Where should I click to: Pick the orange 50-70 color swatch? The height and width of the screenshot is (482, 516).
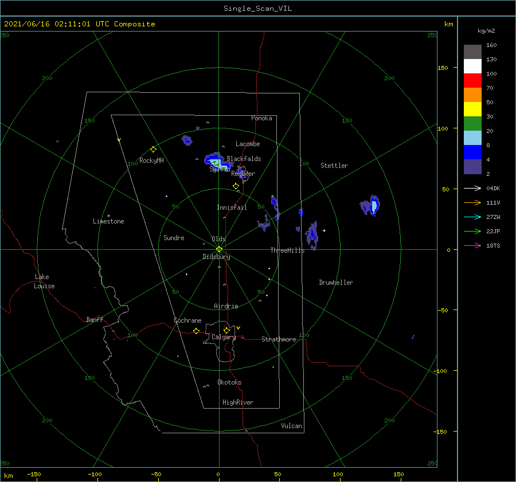pyautogui.click(x=472, y=95)
